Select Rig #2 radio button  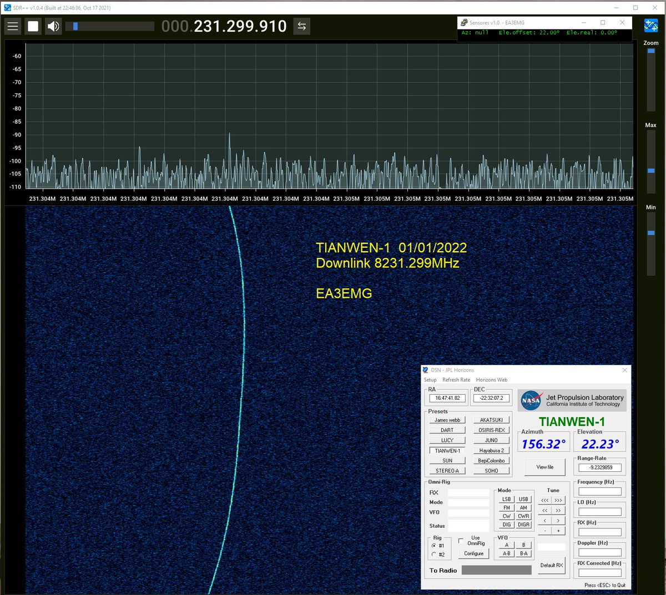tap(433, 553)
